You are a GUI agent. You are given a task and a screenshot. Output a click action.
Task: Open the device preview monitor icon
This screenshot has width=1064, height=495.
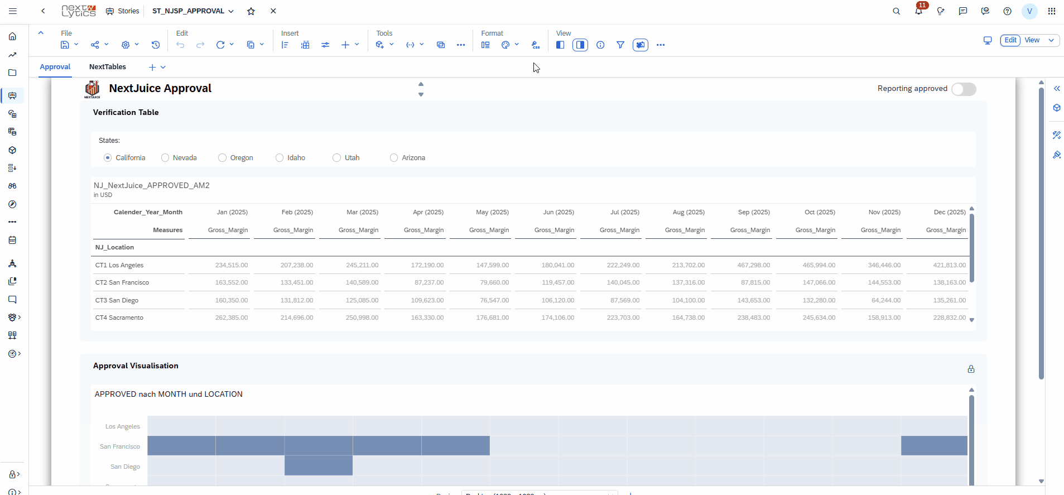pyautogui.click(x=988, y=40)
